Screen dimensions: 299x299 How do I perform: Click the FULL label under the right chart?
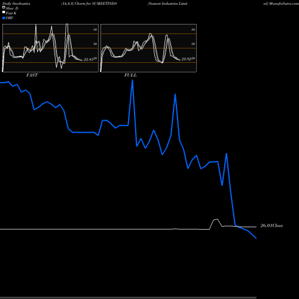130,75
